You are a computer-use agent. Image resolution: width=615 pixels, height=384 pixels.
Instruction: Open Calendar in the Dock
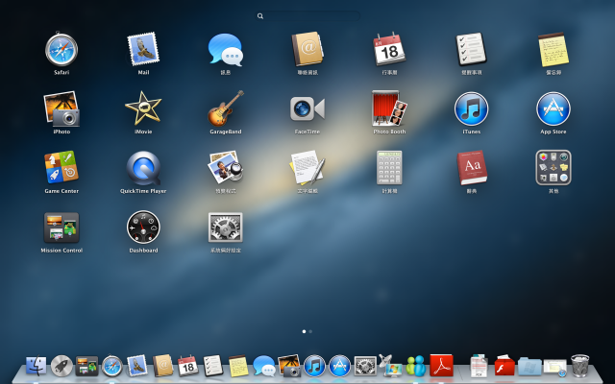pyautogui.click(x=188, y=366)
